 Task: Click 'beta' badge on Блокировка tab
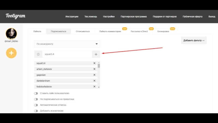[x=172, y=29]
